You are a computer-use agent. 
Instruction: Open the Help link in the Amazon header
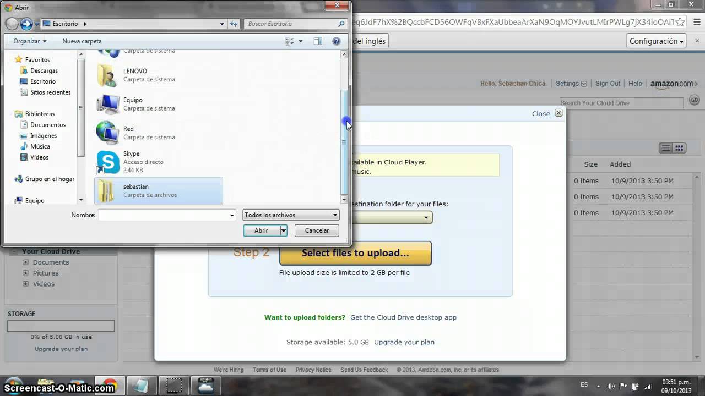[x=635, y=84]
